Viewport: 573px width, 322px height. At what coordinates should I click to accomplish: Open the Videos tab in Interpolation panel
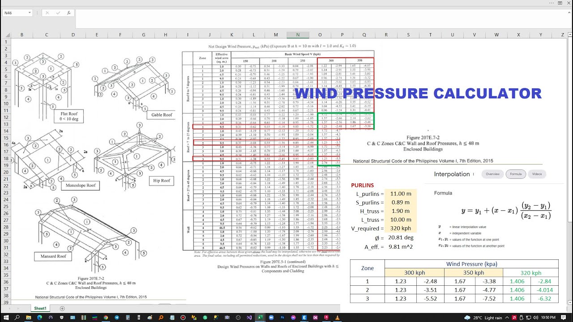(x=537, y=174)
